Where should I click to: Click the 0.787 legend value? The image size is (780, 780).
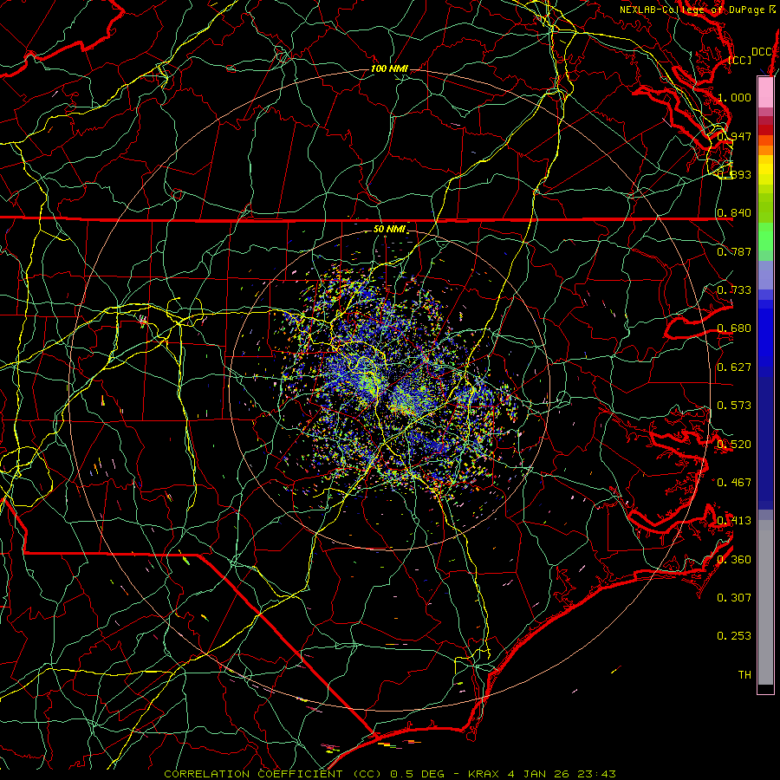pyautogui.click(x=734, y=251)
